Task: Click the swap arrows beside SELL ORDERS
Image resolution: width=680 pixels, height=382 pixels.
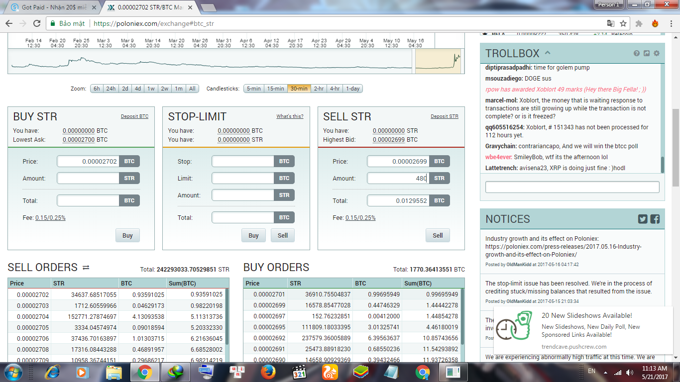Action: [x=86, y=268]
